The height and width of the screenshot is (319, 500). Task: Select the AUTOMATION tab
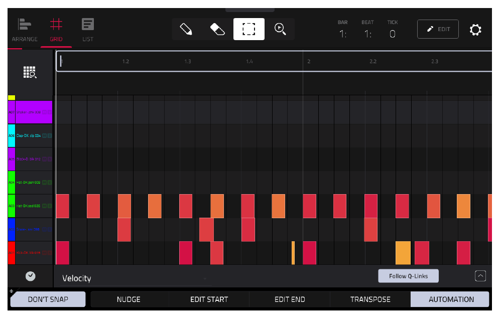450,299
